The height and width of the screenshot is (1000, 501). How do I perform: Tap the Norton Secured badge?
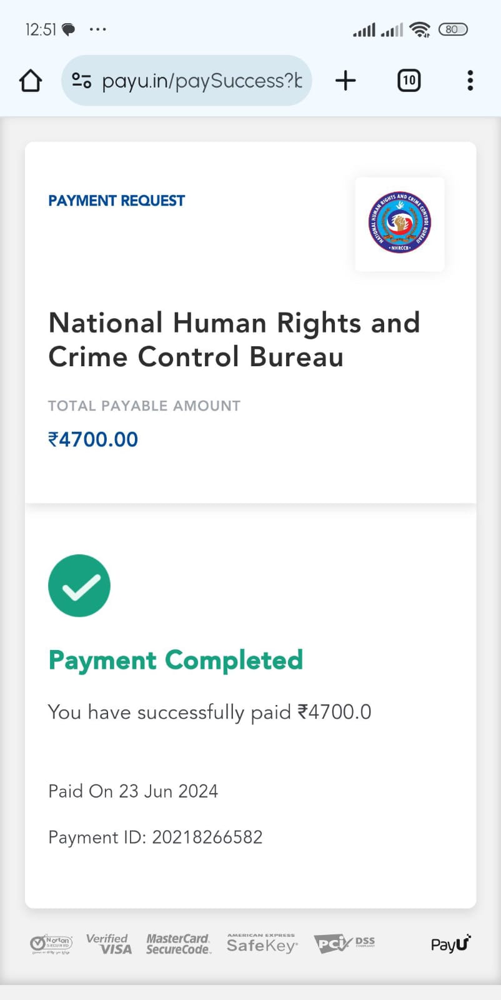(51, 944)
